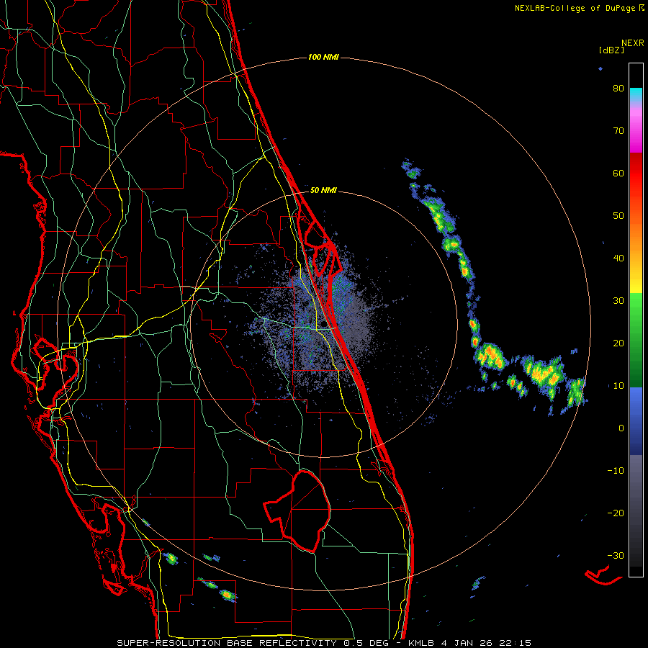Click the 50 NMI range ring label

323,191
